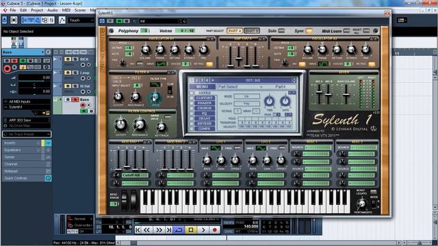Click the Edit Instrument icon in inspector
This screenshot has height=246, width=438.
coord(47,113)
